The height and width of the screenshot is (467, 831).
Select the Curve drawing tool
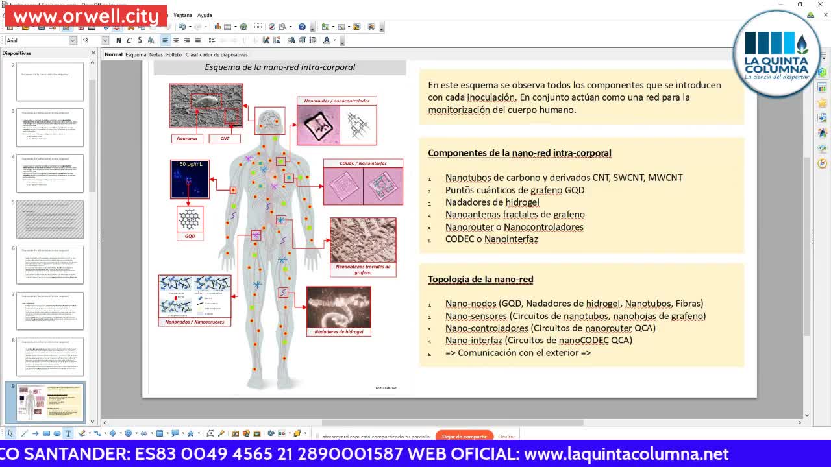[x=82, y=433]
